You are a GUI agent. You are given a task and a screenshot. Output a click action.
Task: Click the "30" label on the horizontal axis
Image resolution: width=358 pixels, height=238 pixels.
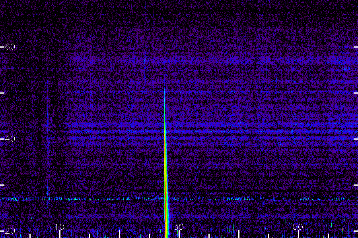tap(179, 226)
